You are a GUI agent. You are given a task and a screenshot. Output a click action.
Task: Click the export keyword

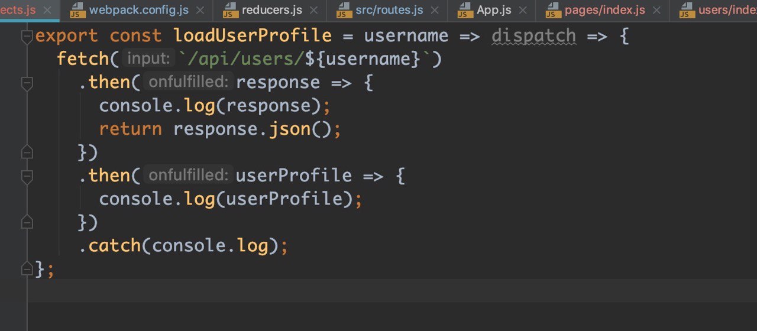tap(68, 37)
